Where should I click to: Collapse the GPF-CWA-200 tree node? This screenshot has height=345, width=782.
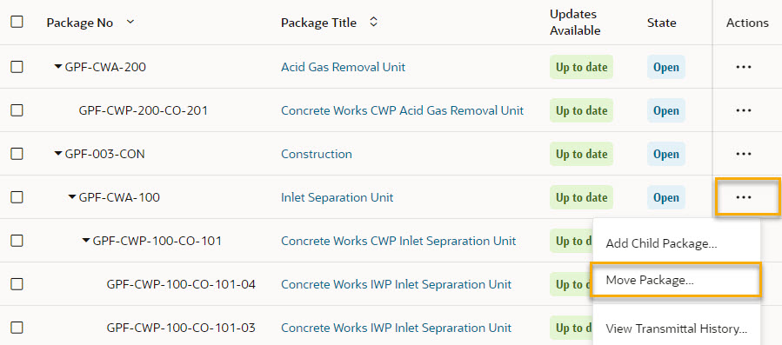pyautogui.click(x=58, y=67)
